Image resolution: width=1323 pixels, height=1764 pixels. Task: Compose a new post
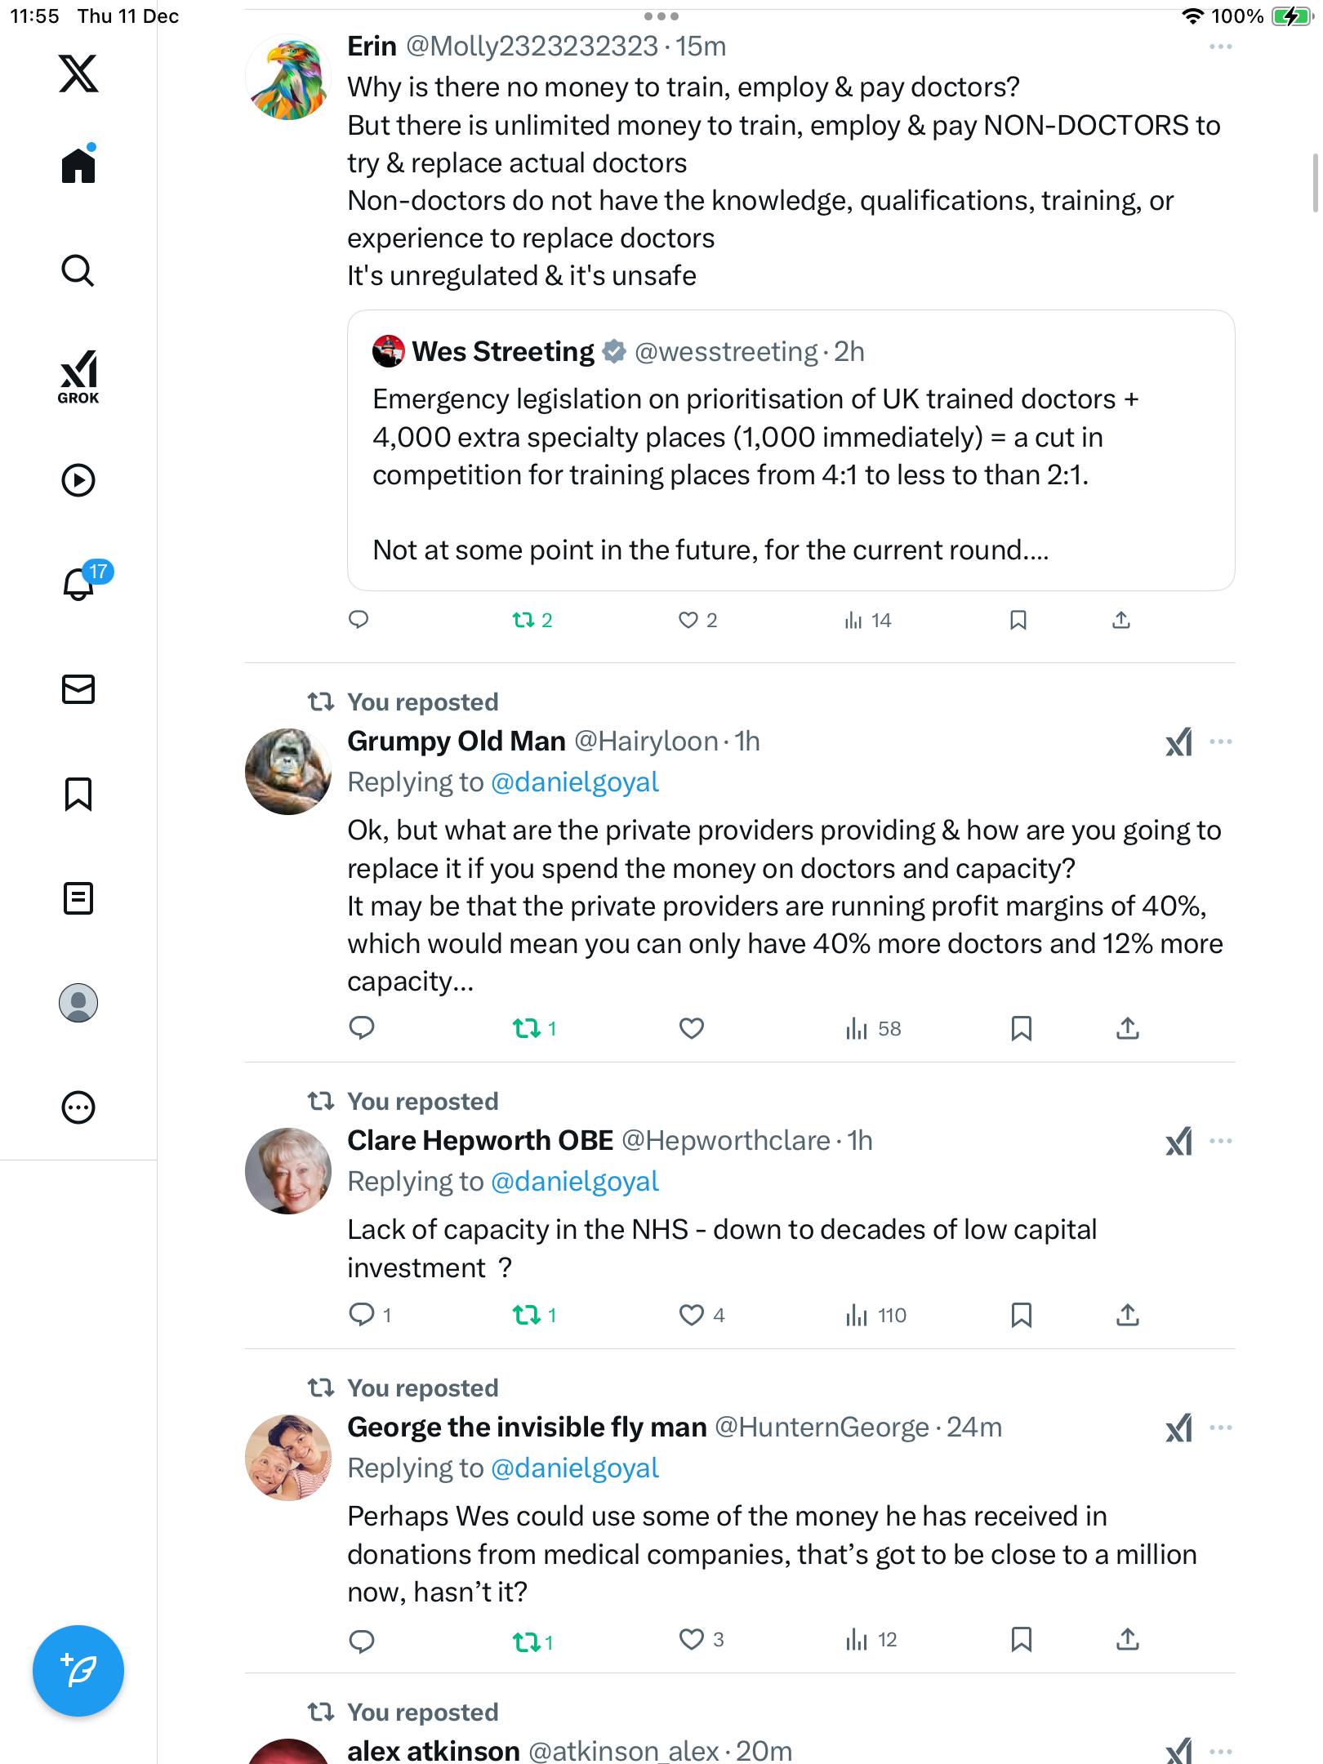point(78,1670)
